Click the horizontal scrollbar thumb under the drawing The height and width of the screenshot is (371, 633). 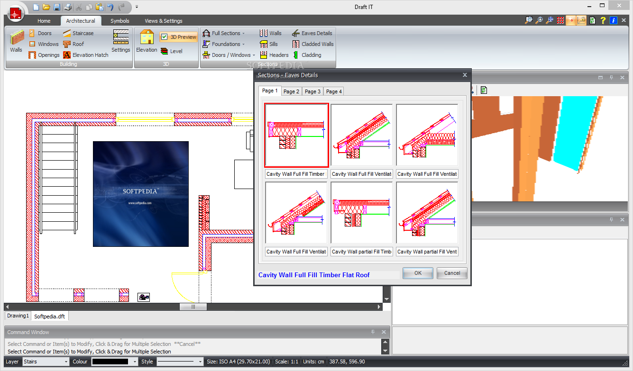(x=193, y=307)
